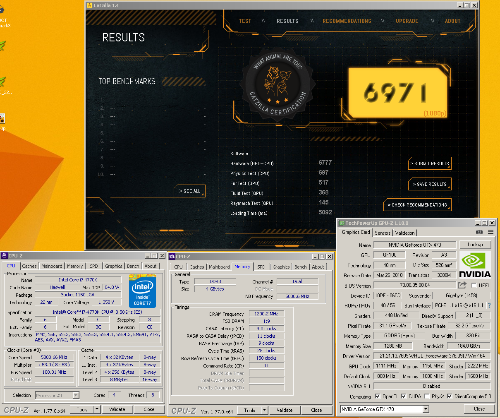Open the GPU selection dropdown in GPU-Z
This screenshot has width=500, height=418.
pyautogui.click(x=426, y=409)
